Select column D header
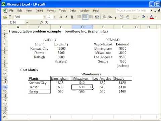Viewport: 161px width, 121px height. pos(82,27)
